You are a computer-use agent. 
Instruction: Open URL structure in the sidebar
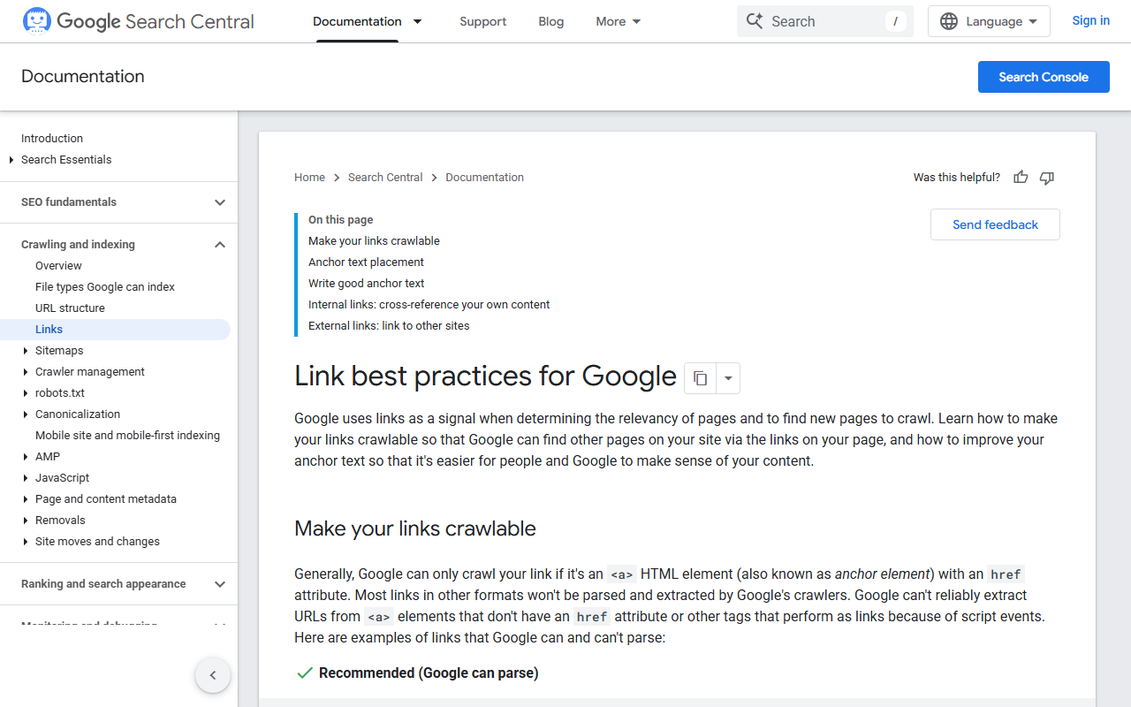[70, 308]
